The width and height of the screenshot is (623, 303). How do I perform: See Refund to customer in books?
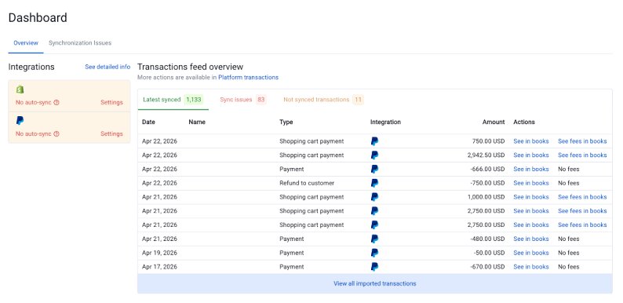(x=531, y=183)
